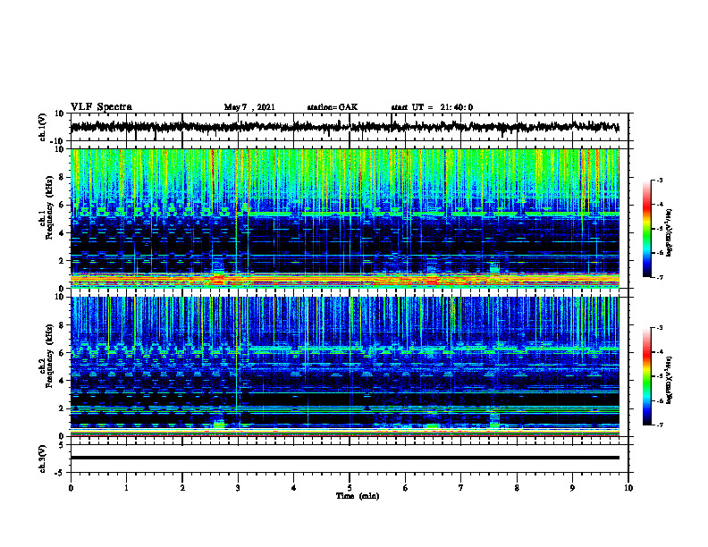Click the "-3" label on ch.1 color bar
This screenshot has height=547, width=708.
coord(660,180)
